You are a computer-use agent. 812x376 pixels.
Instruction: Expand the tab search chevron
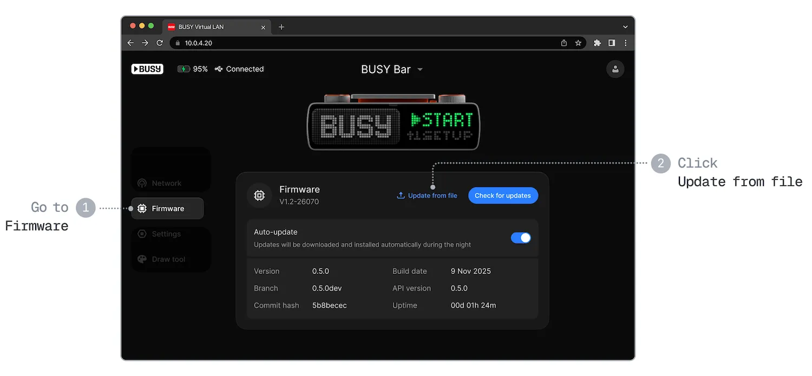(x=625, y=27)
